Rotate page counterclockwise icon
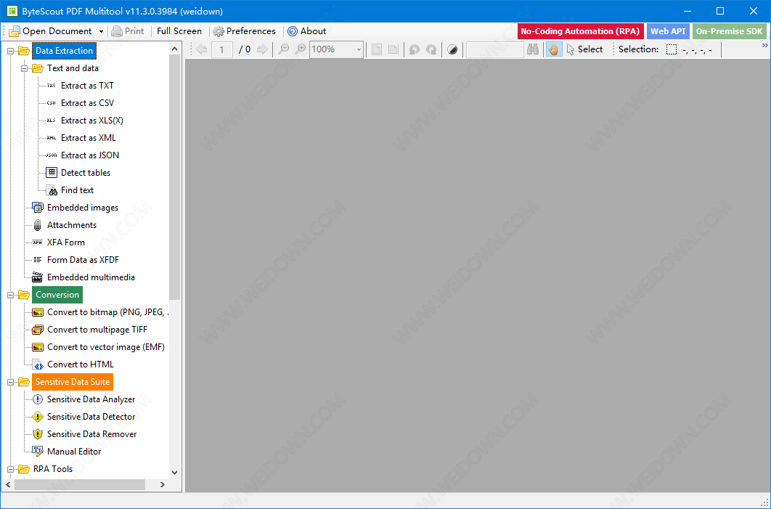Screen dimensions: 771x509 tap(415, 49)
